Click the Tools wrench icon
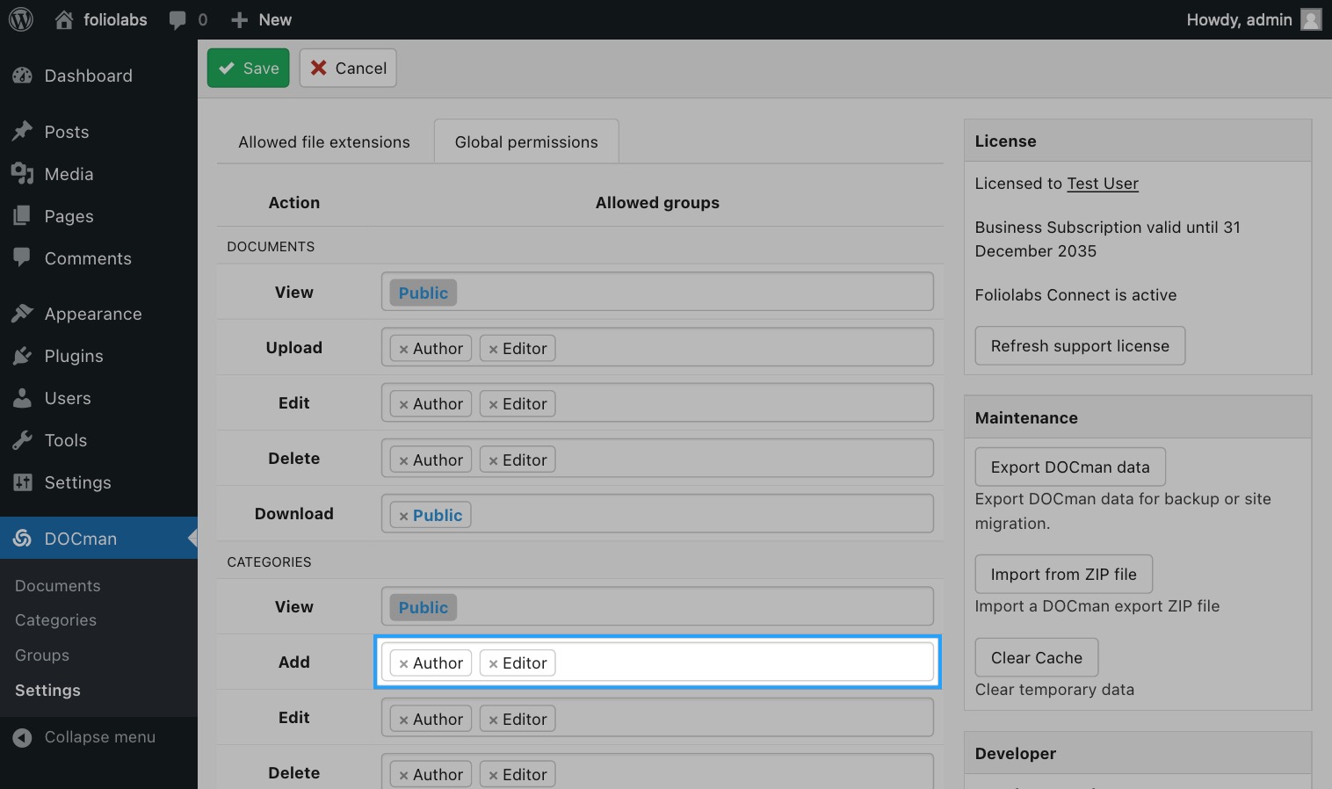The width and height of the screenshot is (1332, 789). 23,440
